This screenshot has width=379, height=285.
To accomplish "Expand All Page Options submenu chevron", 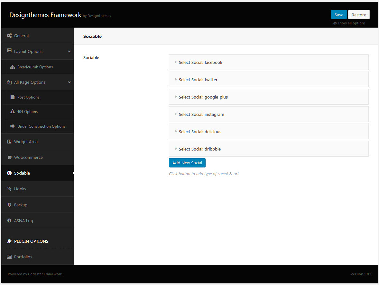I will click(x=69, y=82).
